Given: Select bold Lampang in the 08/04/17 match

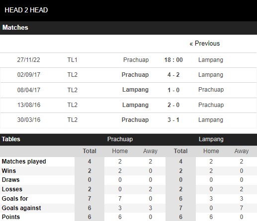Looking at the screenshot, I should [x=135, y=90].
